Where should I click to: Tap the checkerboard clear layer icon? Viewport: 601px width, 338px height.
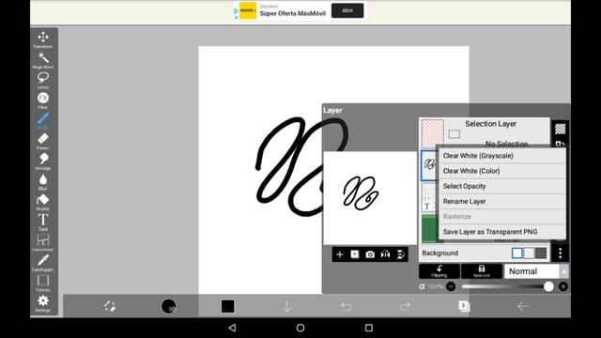pyautogui.click(x=561, y=129)
